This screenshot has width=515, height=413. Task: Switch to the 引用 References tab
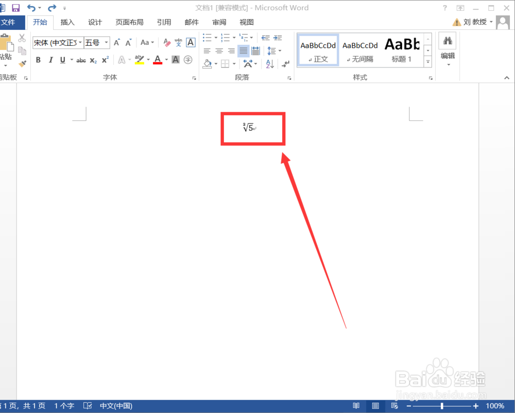[x=164, y=22]
